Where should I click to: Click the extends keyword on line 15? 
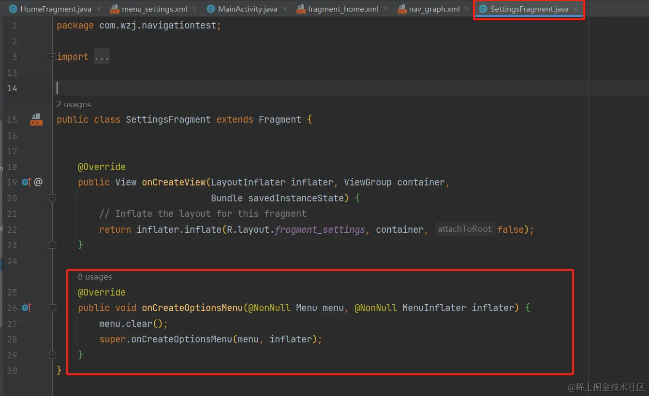tap(235, 119)
